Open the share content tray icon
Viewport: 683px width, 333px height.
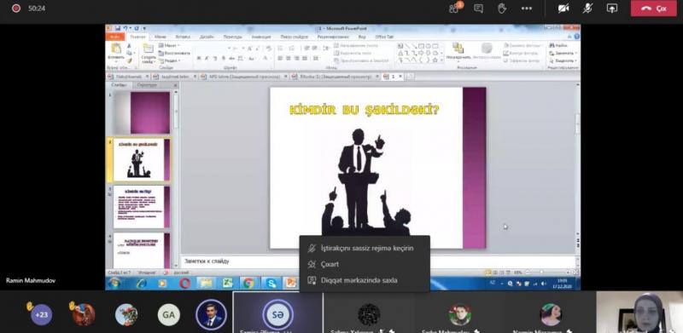click(612, 9)
